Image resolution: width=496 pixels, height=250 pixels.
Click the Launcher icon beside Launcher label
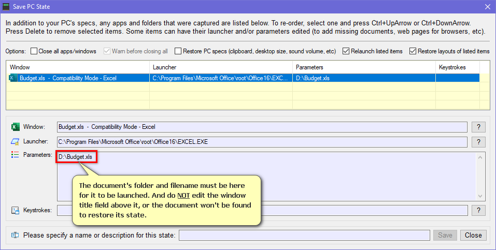tap(15, 142)
